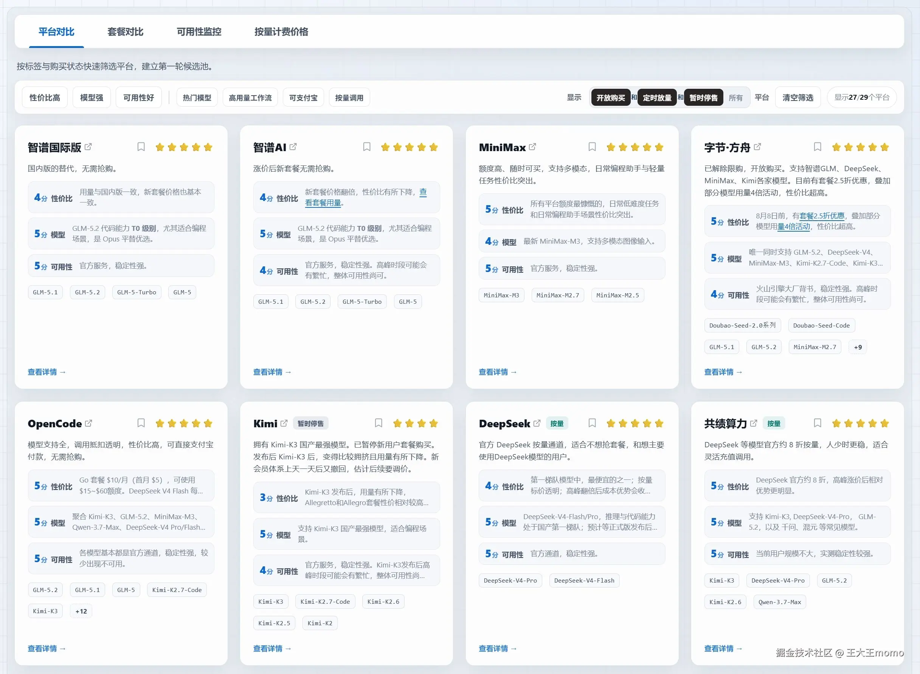Open 查看详情 on the DeepSeek card
Viewport: 920px width, 674px height.
(x=497, y=648)
